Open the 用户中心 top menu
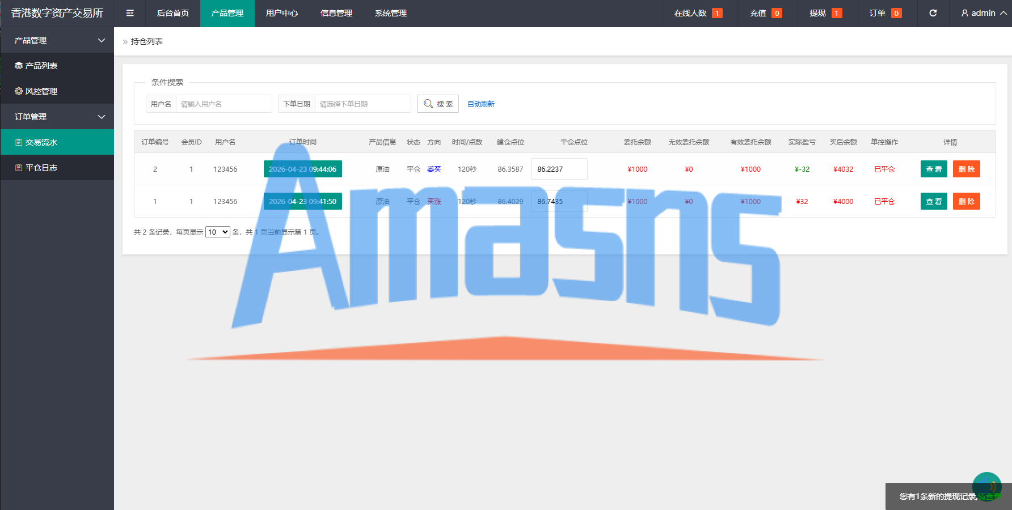 [282, 13]
